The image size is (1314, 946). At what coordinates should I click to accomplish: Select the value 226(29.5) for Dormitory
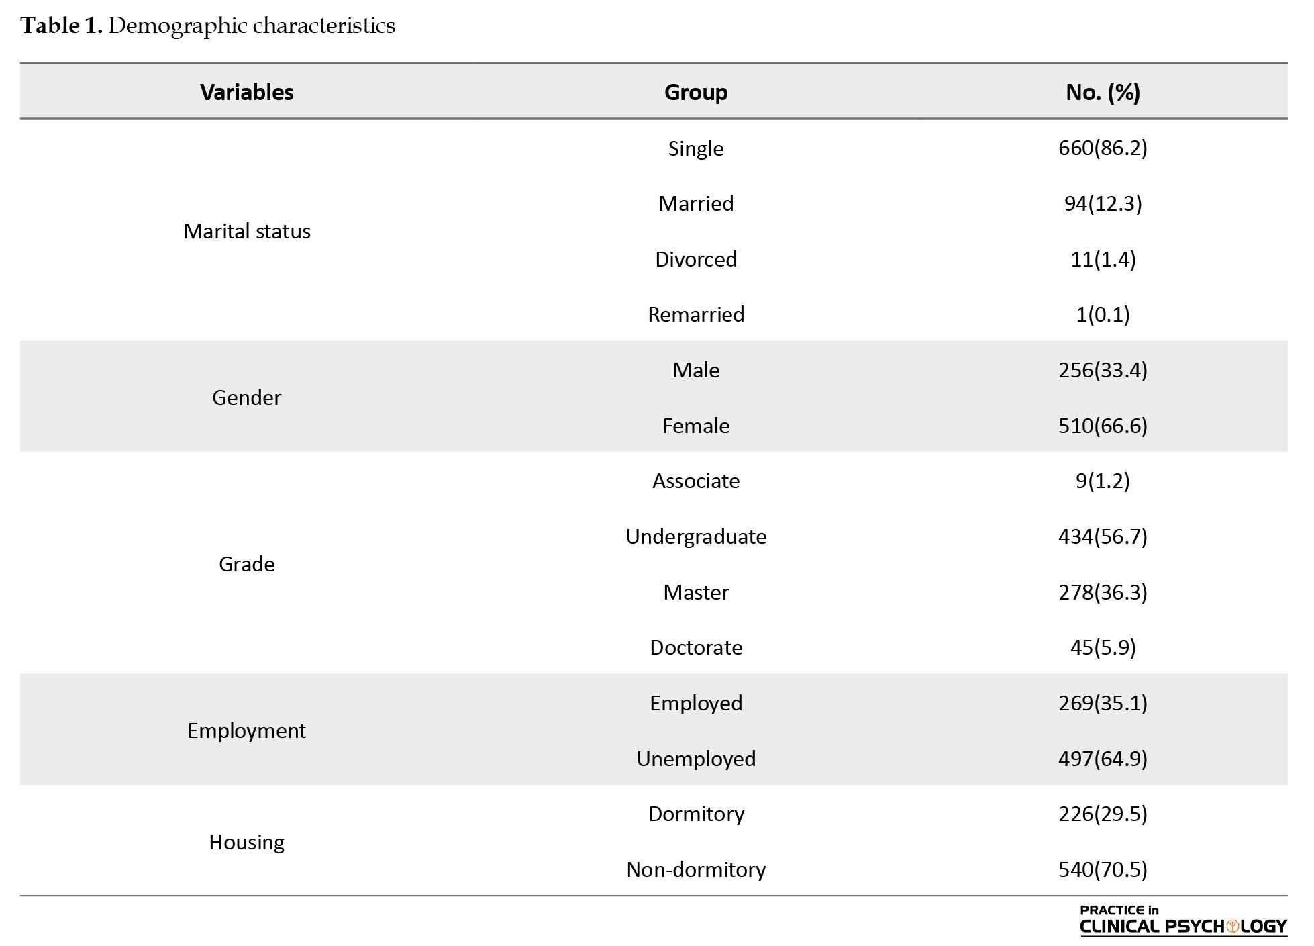point(1102,814)
